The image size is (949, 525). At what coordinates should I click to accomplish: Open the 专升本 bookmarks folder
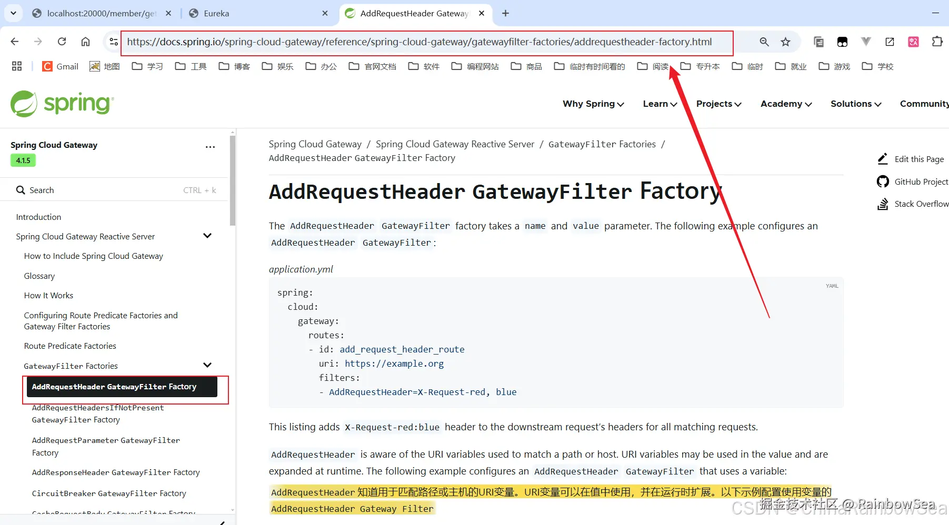(700, 66)
